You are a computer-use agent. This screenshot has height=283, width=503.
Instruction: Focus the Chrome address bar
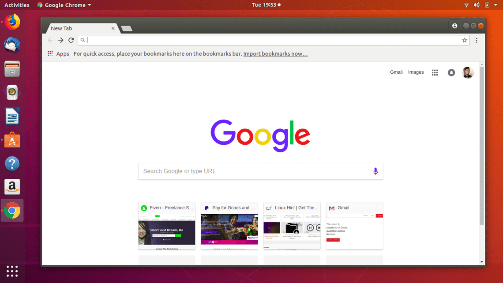(274, 40)
